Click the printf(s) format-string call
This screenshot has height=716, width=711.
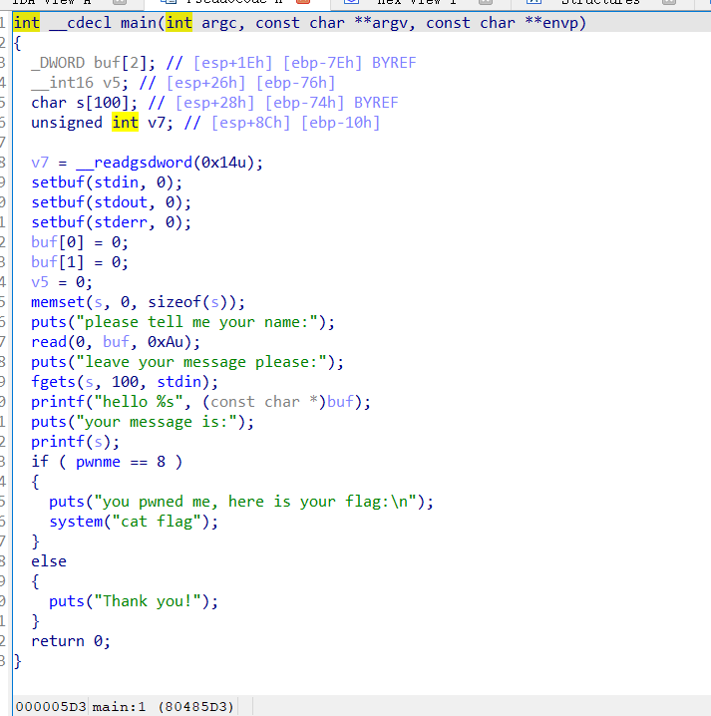click(x=76, y=442)
